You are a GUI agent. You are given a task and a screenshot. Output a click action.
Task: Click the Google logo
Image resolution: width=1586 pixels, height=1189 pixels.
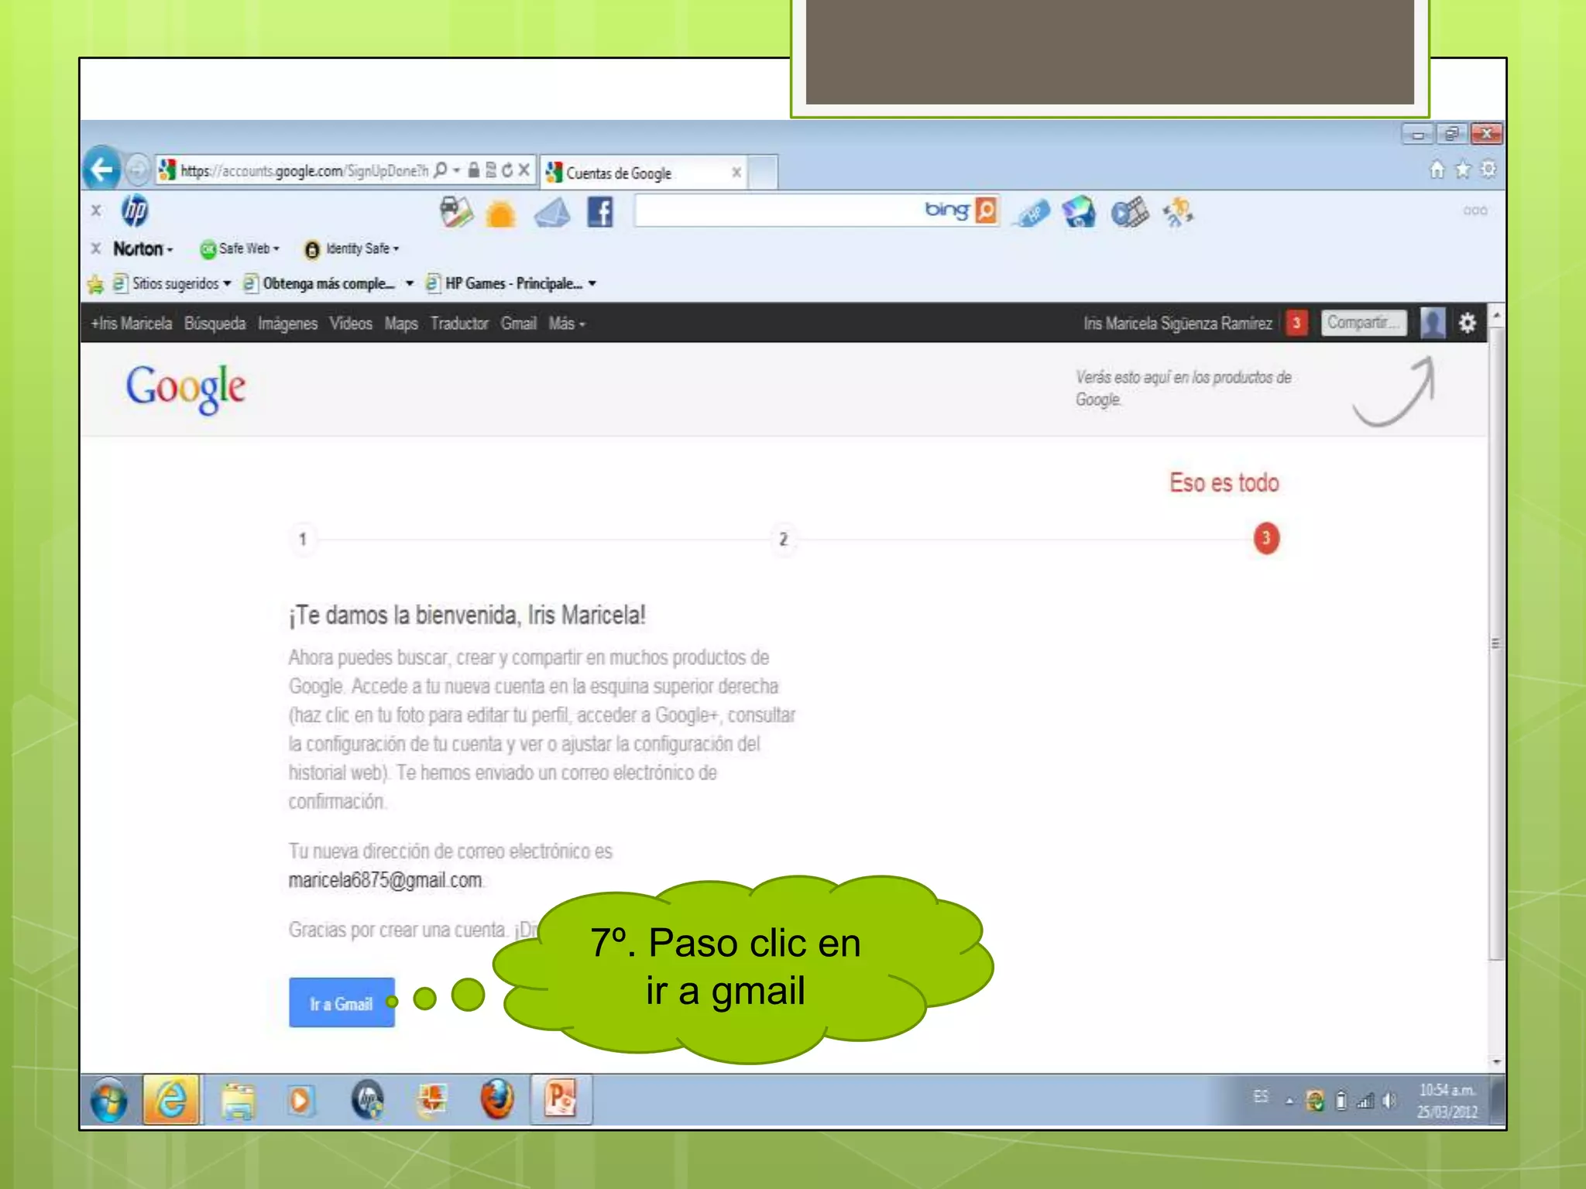186,389
